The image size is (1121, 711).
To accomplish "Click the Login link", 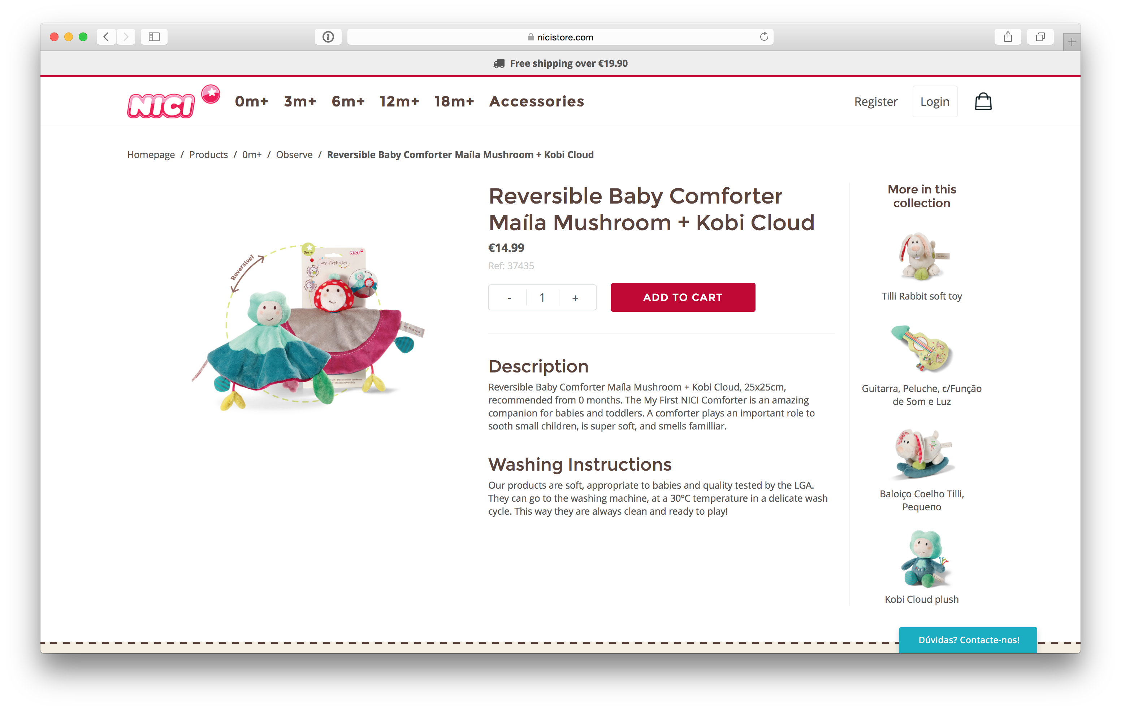I will (935, 101).
